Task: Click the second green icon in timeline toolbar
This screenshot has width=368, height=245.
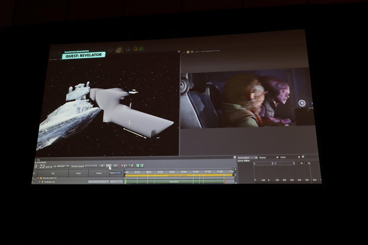Action: point(142,165)
